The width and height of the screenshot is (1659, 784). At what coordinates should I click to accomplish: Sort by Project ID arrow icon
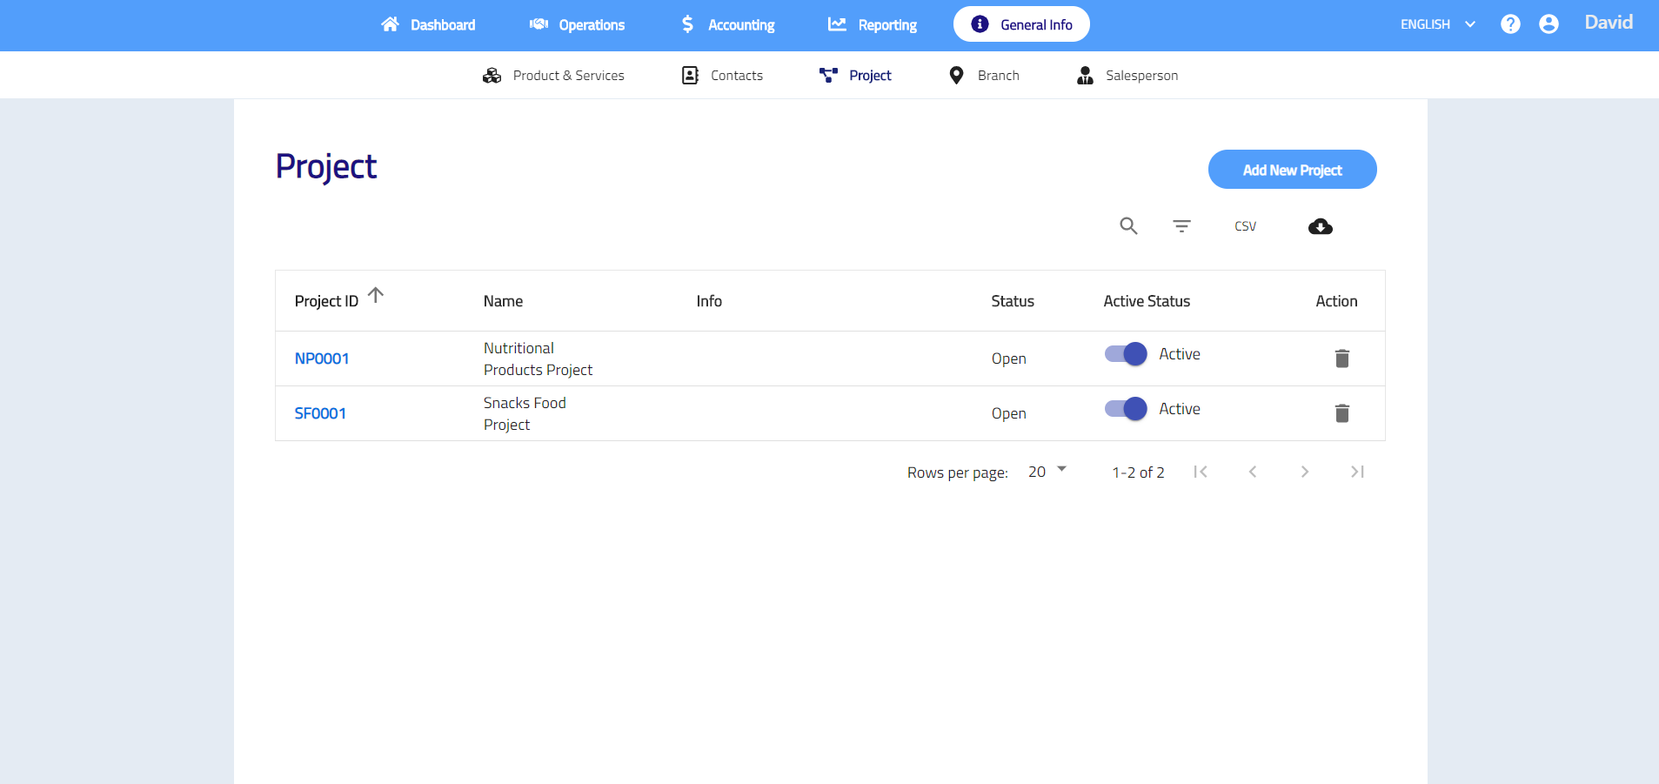(376, 296)
